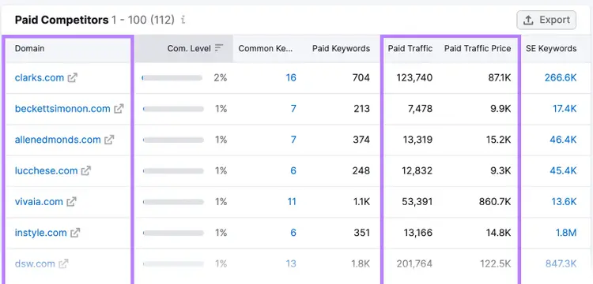
Task: Open SE keywords value 847.3K
Action: (x=561, y=263)
